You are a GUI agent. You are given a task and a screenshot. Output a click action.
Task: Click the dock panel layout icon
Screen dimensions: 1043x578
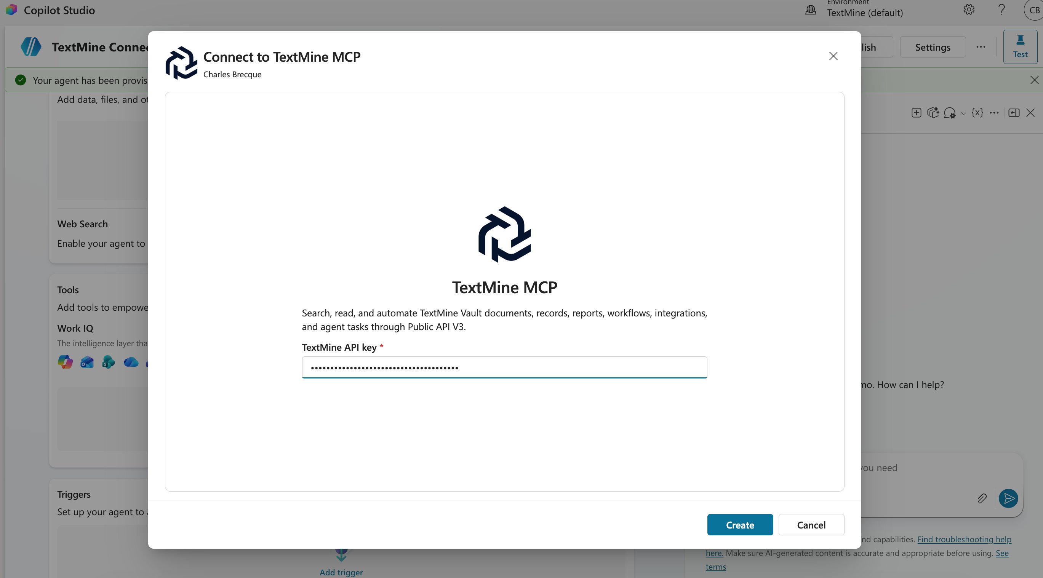click(x=1014, y=113)
